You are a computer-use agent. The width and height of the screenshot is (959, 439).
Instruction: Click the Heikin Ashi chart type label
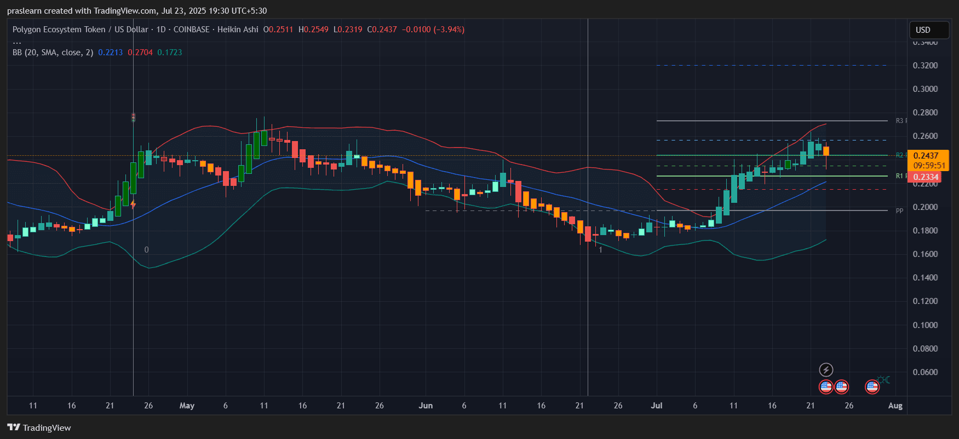point(238,30)
